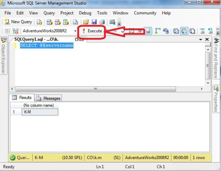This screenshot has height=171, width=221.
Task: Click the query executed successfully status icon
Action: (x=13, y=158)
